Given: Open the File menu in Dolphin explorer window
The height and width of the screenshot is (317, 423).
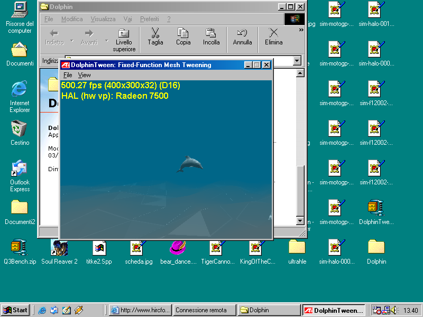Looking at the screenshot, I should tap(49, 19).
